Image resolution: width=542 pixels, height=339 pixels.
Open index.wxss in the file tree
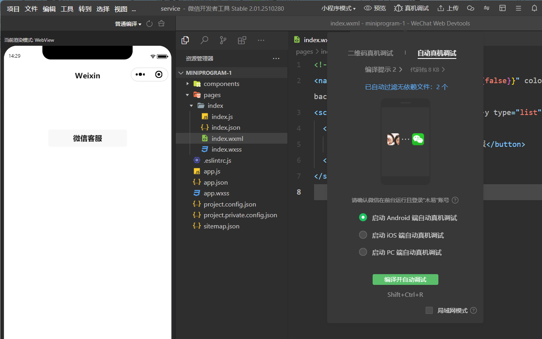pos(226,149)
